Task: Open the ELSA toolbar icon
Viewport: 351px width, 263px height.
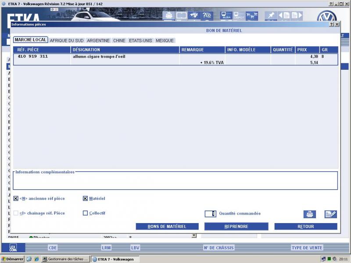Action: 226,15
